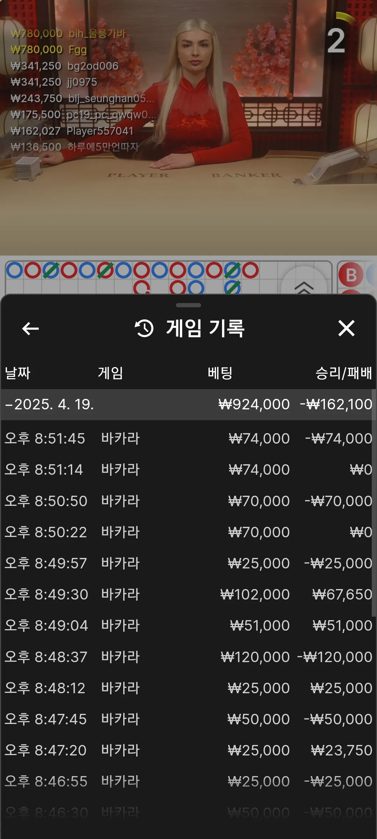Tap the red B banker icon
Viewport: 377px width, 839px height.
click(x=351, y=275)
